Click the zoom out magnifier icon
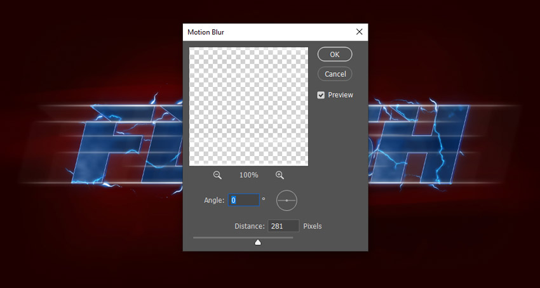Screen dimensions: 540x288 point(217,175)
